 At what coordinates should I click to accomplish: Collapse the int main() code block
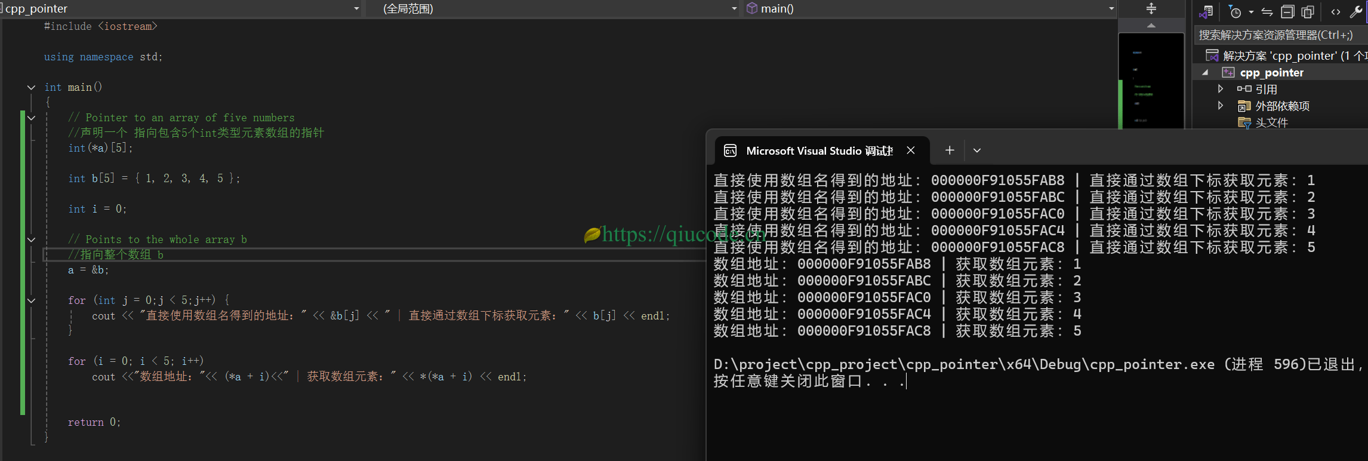pos(31,87)
